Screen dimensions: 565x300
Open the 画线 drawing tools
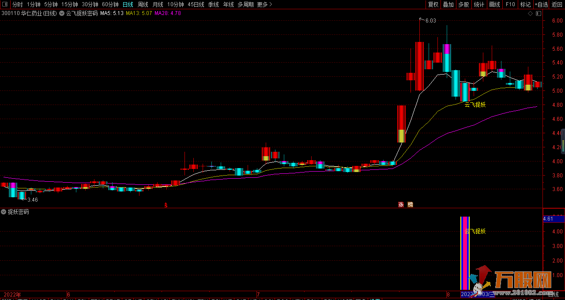[495, 4]
